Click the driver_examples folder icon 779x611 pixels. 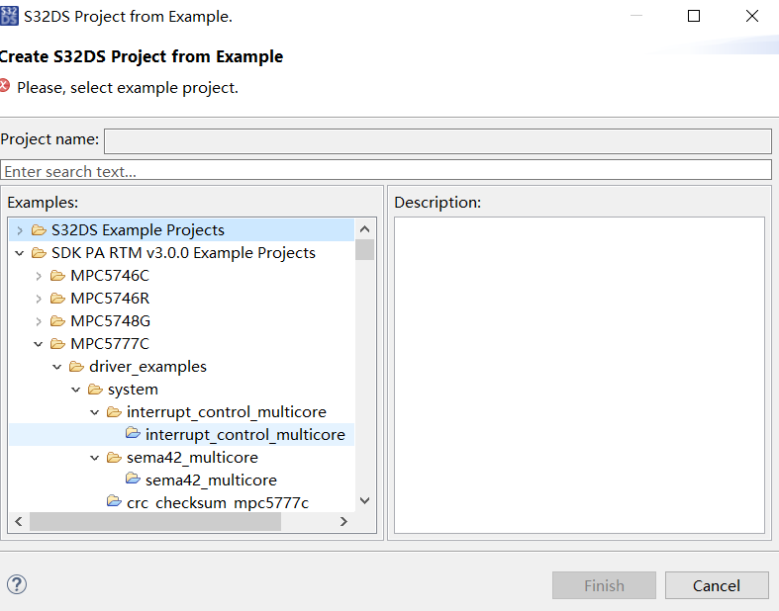76,367
